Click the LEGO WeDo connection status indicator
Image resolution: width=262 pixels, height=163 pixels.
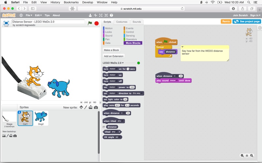click(x=138, y=63)
